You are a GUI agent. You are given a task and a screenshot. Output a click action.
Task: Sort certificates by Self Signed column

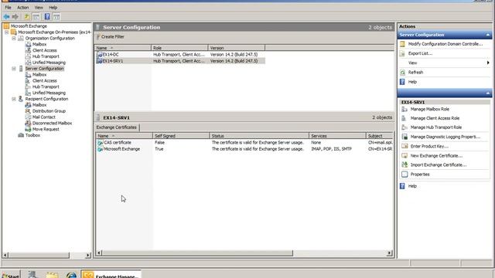181,136
